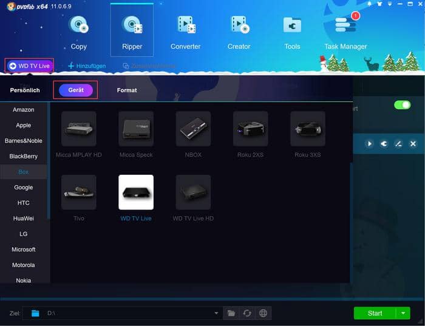Image resolution: width=425 pixels, height=326 pixels.
Task: Switch to the Format tab
Action: pyautogui.click(x=127, y=90)
